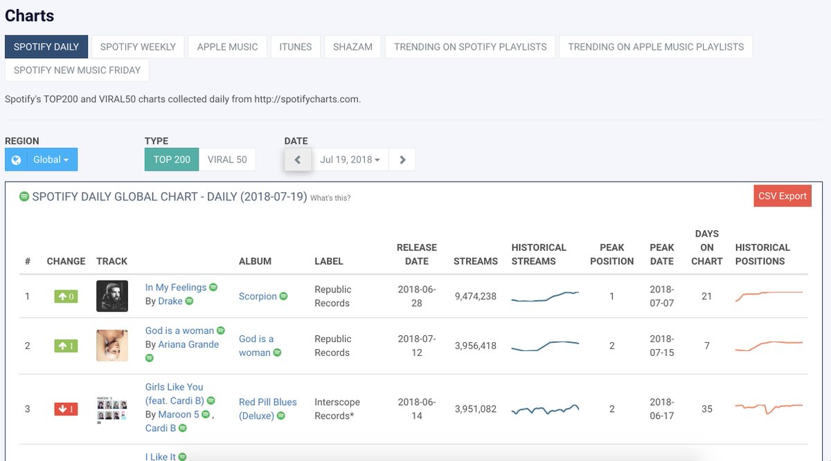Click the What's this? link
The image size is (831, 461).
pyautogui.click(x=330, y=198)
